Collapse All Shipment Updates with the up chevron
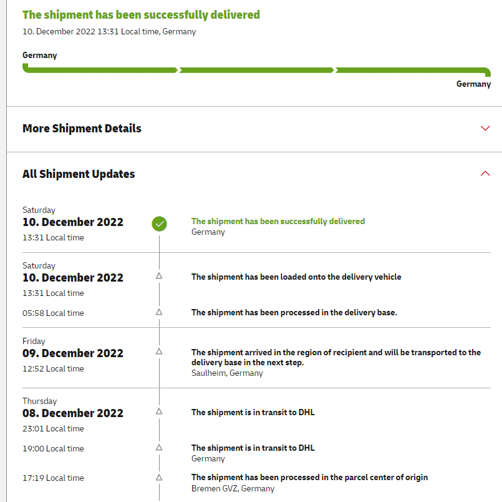The width and height of the screenshot is (502, 502). tap(486, 174)
